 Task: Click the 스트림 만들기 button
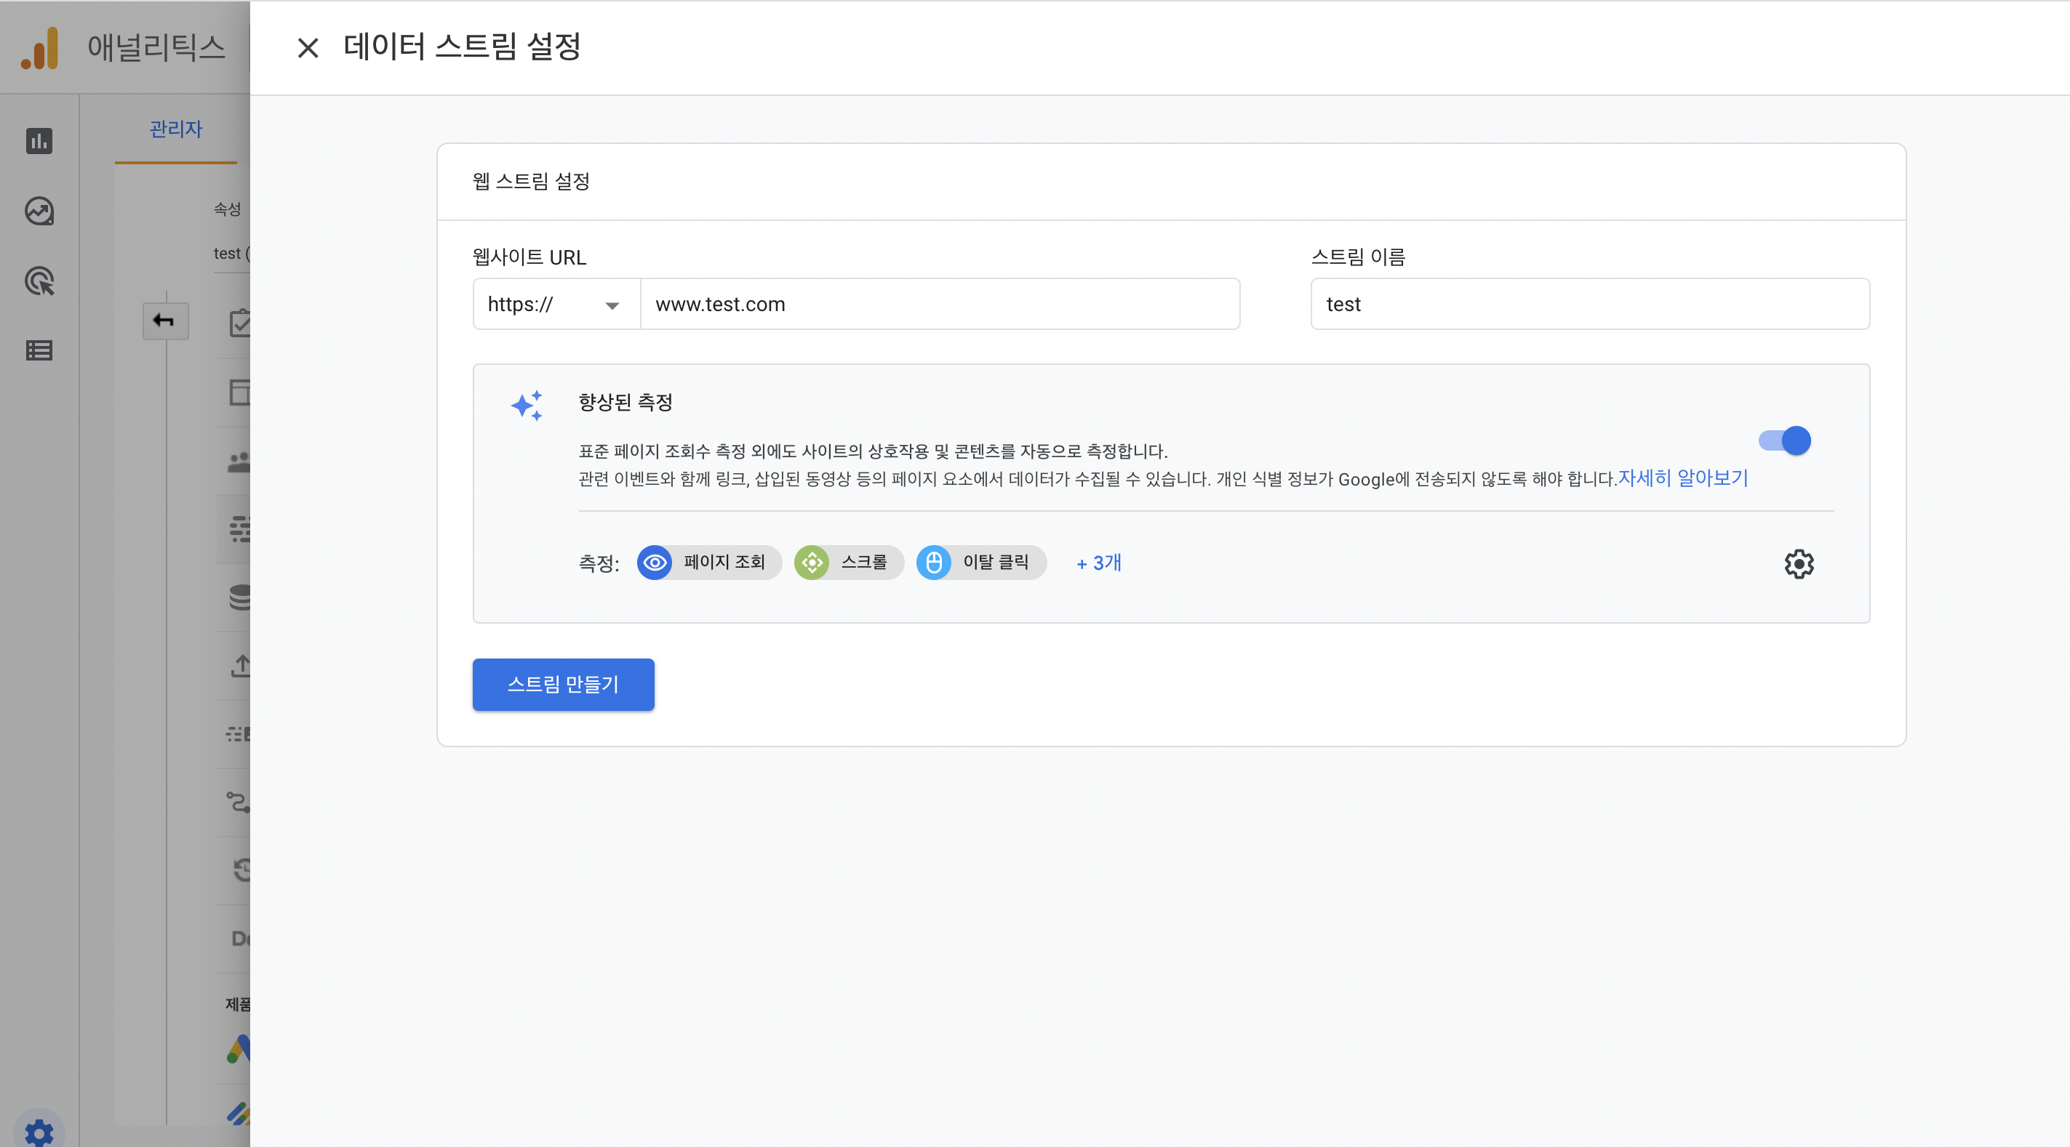pyautogui.click(x=562, y=684)
